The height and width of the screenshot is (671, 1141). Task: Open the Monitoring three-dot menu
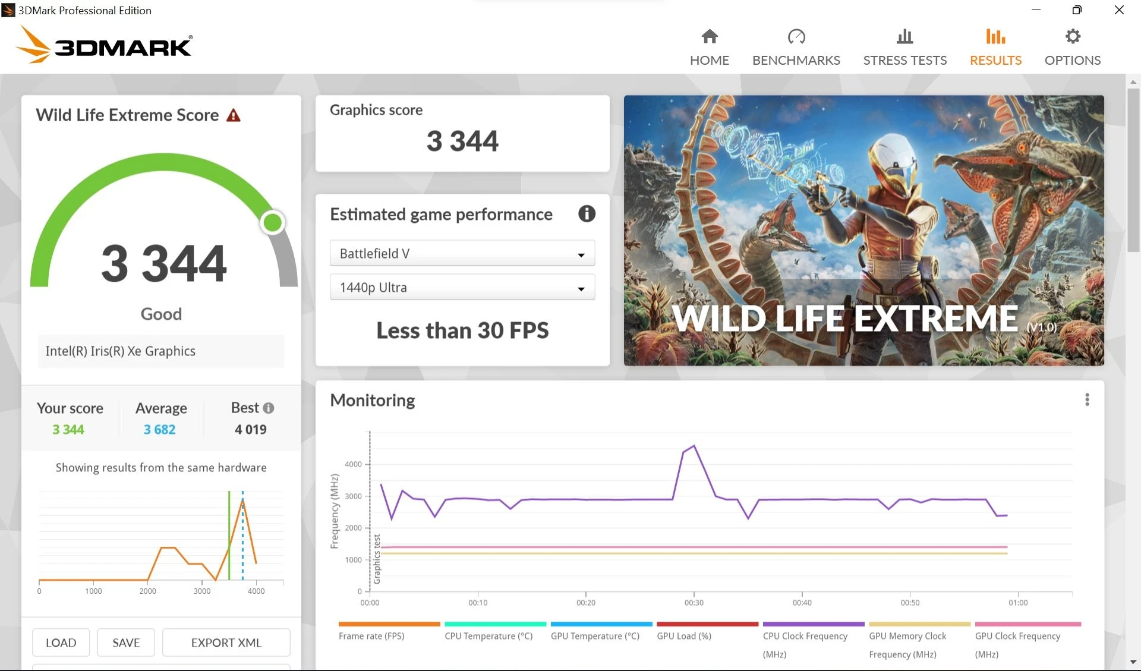coord(1087,400)
